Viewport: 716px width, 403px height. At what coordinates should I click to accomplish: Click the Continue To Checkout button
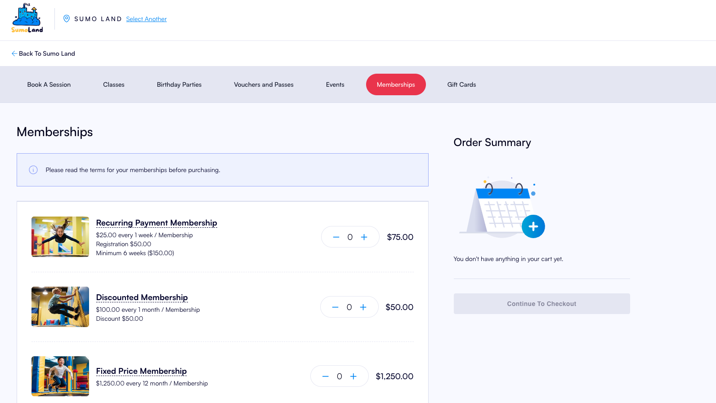click(x=541, y=304)
